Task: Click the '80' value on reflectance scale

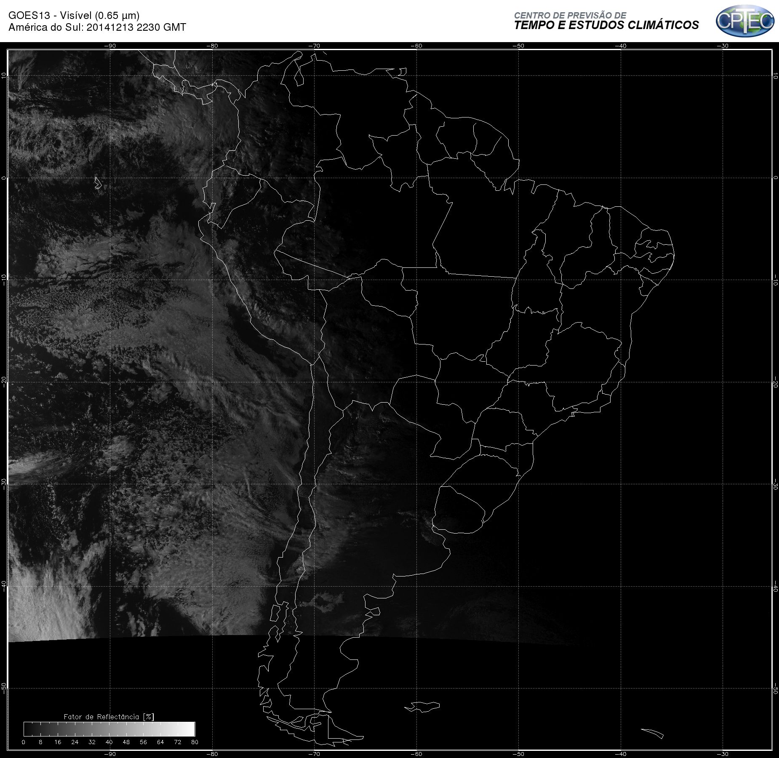Action: coord(195,742)
